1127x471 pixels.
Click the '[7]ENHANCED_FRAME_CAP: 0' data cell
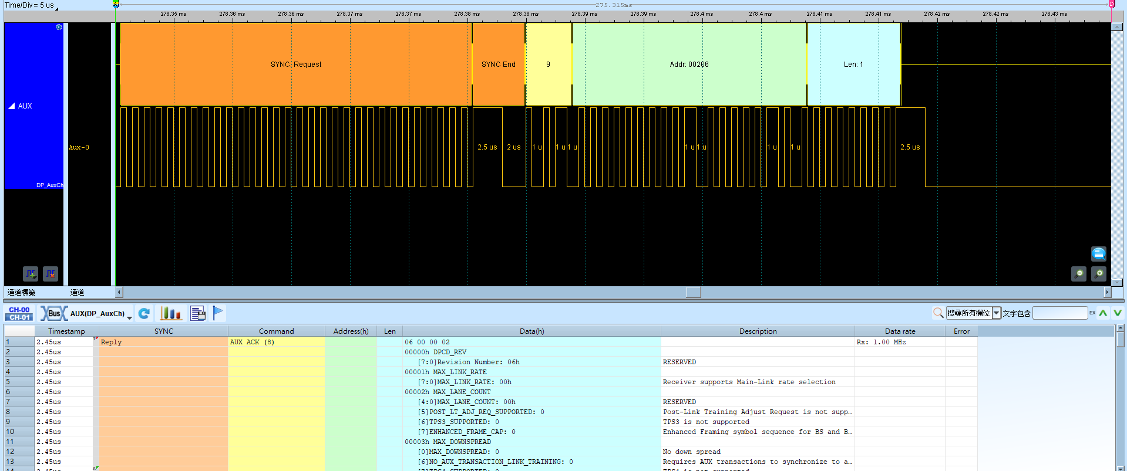[x=532, y=432]
